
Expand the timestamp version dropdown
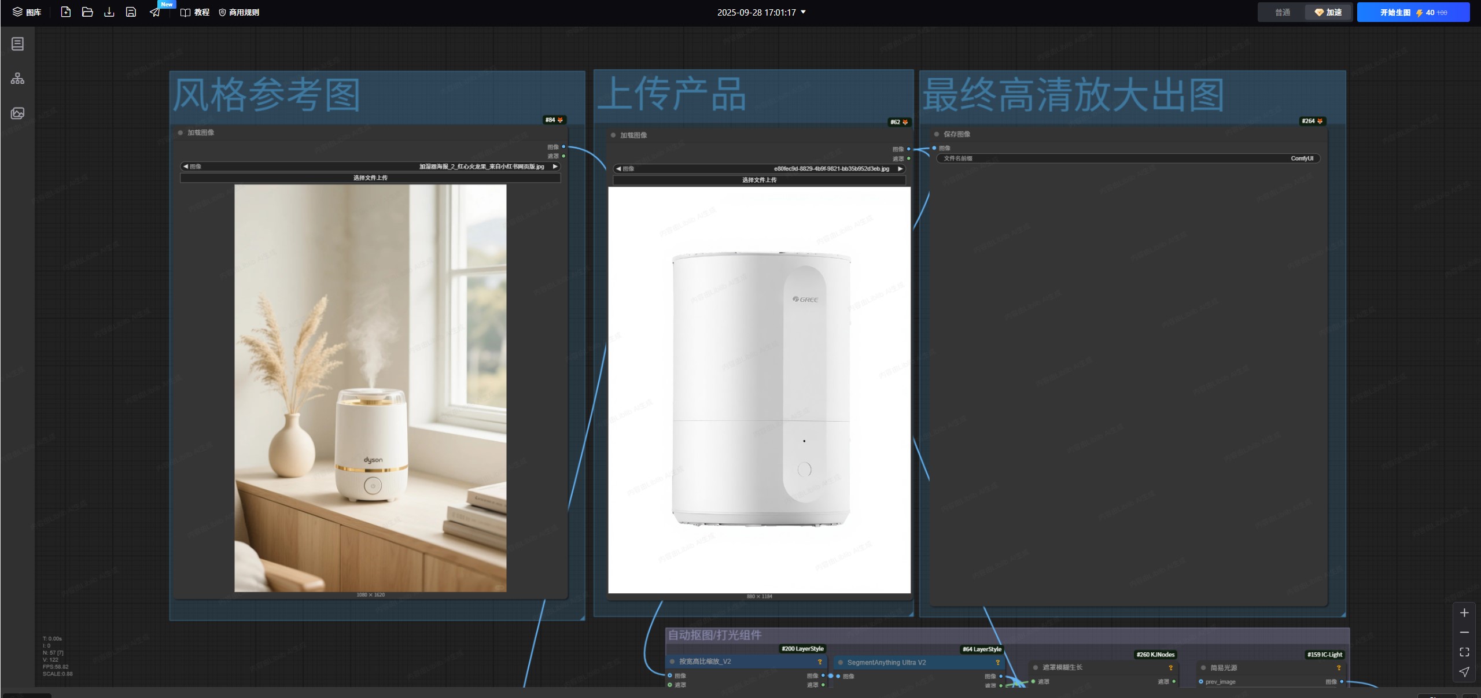click(x=803, y=12)
